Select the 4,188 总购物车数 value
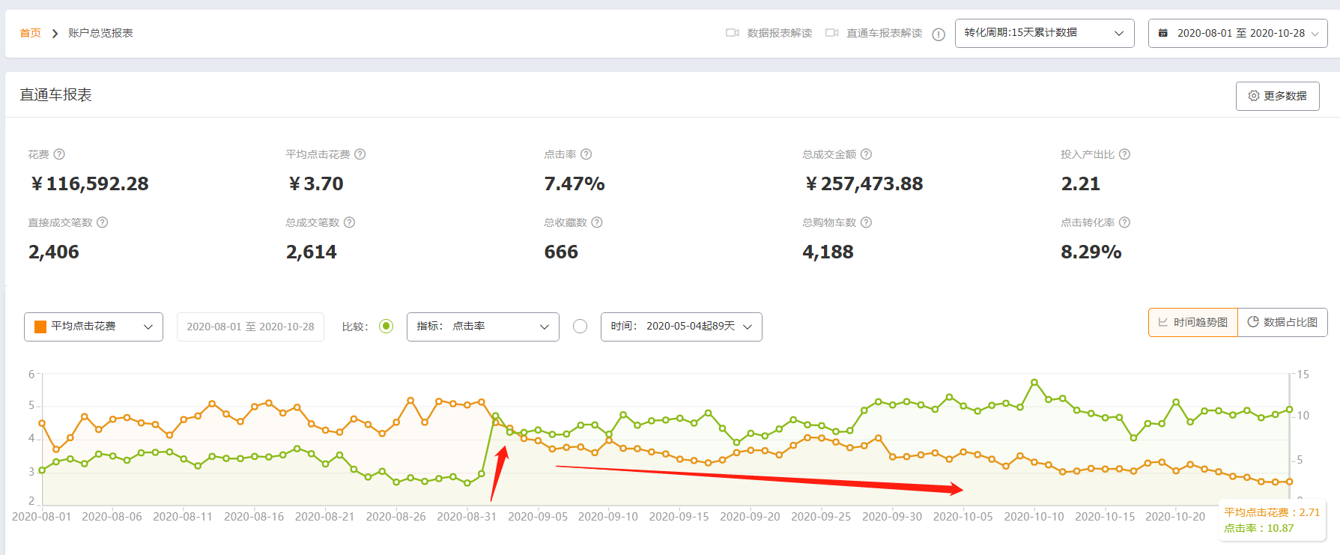Viewport: 1340px width, 555px height. pyautogui.click(x=828, y=252)
